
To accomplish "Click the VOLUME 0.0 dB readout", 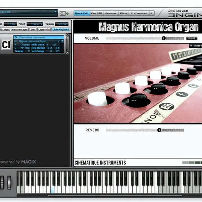I will pyautogui.click(x=192, y=38).
